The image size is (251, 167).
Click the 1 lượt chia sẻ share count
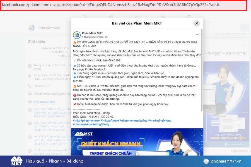(239, 151)
